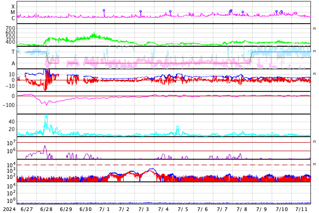319x213 pixels.
Task: Click the M flare class label
Action: (x=13, y=13)
